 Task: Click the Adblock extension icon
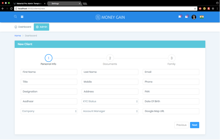pos(200,9)
